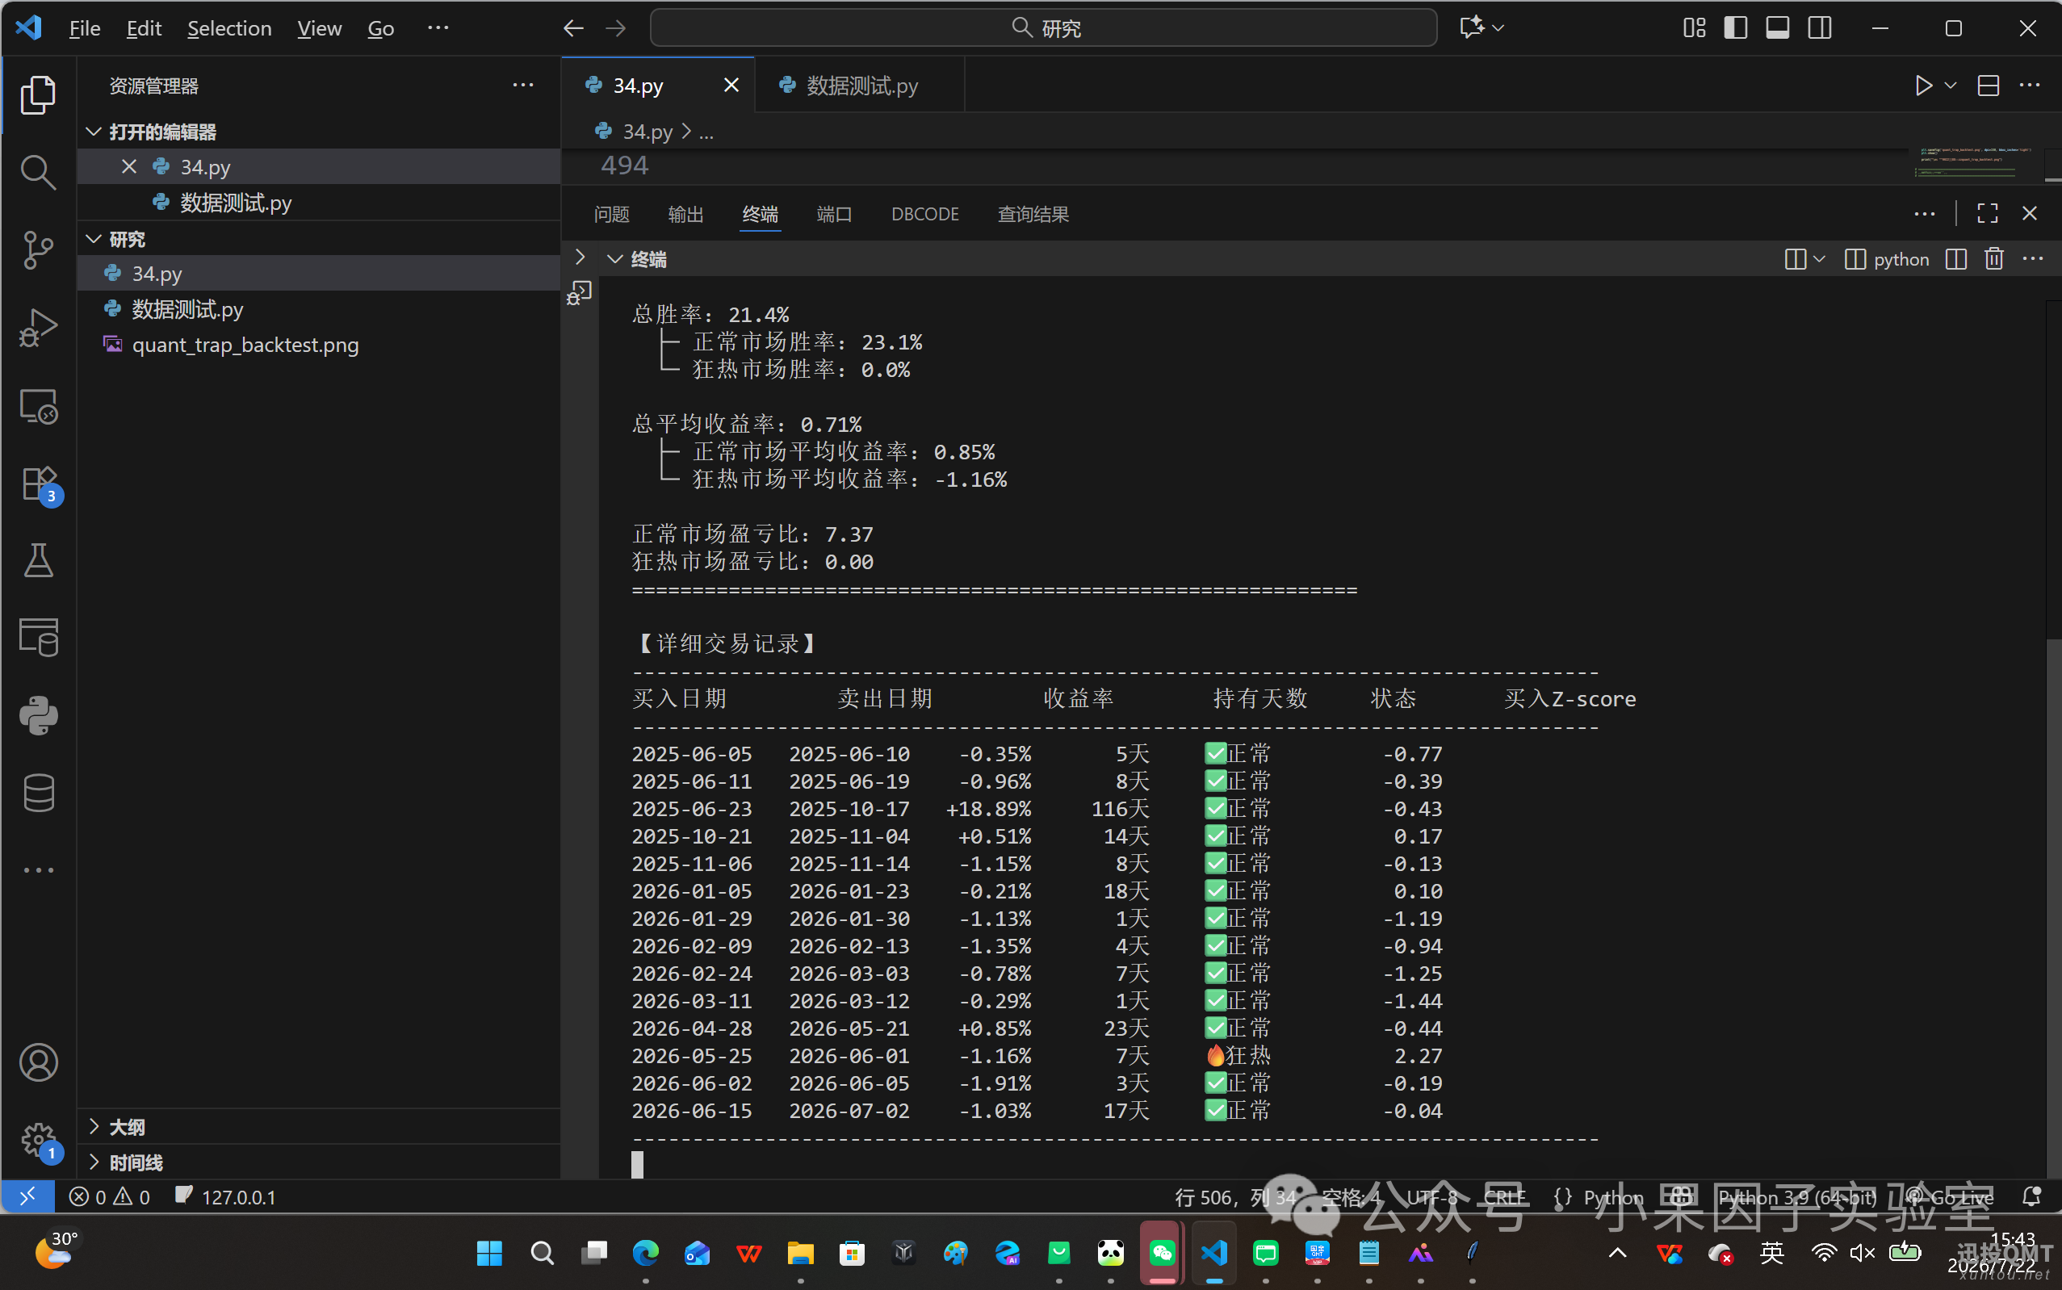Open notifications bell in status bar
Viewport: 2062px width, 1290px height.
[x=2031, y=1196]
